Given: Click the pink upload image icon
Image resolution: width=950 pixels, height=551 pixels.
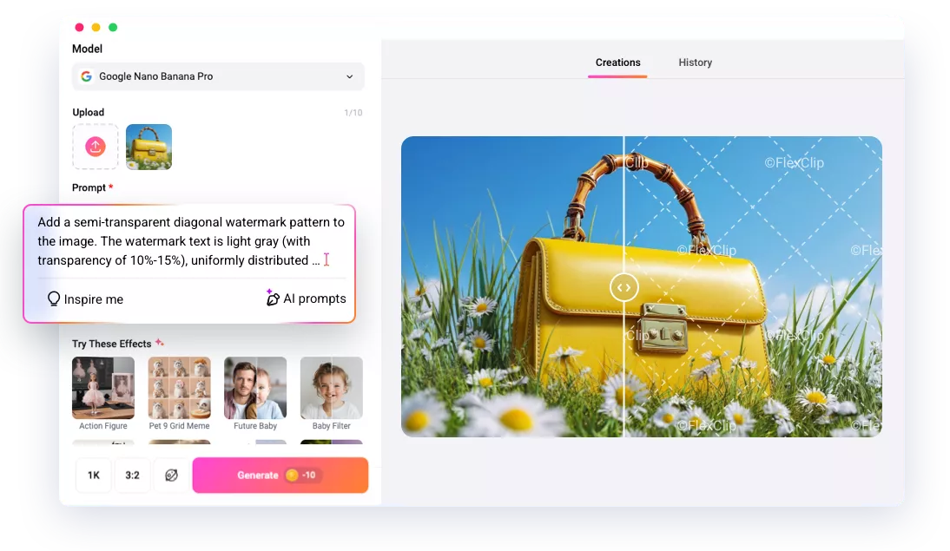Looking at the screenshot, I should coord(95,146).
